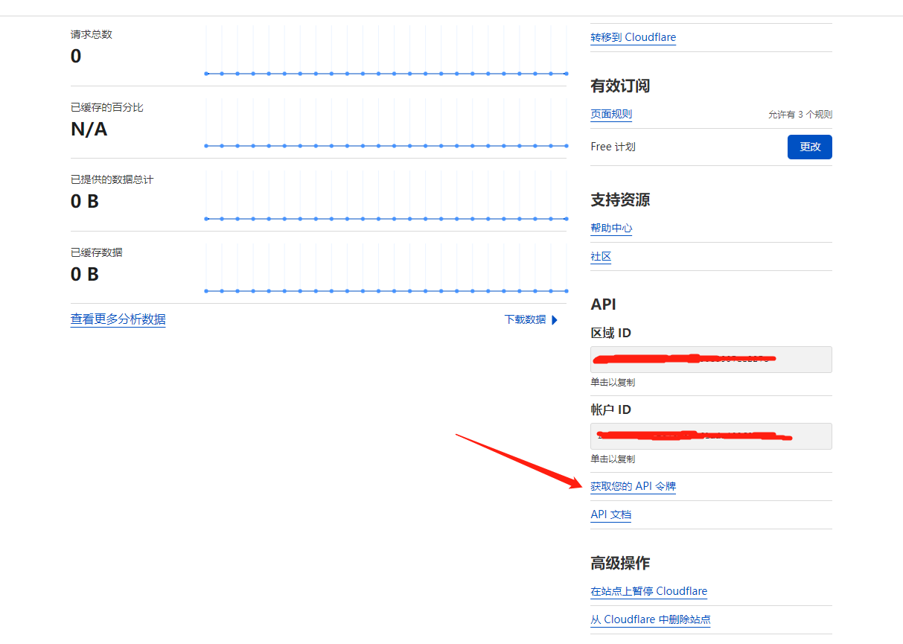Copy the 区域 ID value field
This screenshot has height=644, width=903.
tap(710, 360)
